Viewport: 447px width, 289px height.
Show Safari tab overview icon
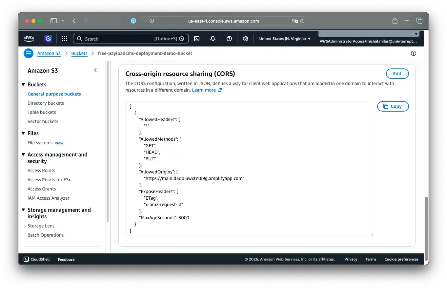(x=419, y=21)
